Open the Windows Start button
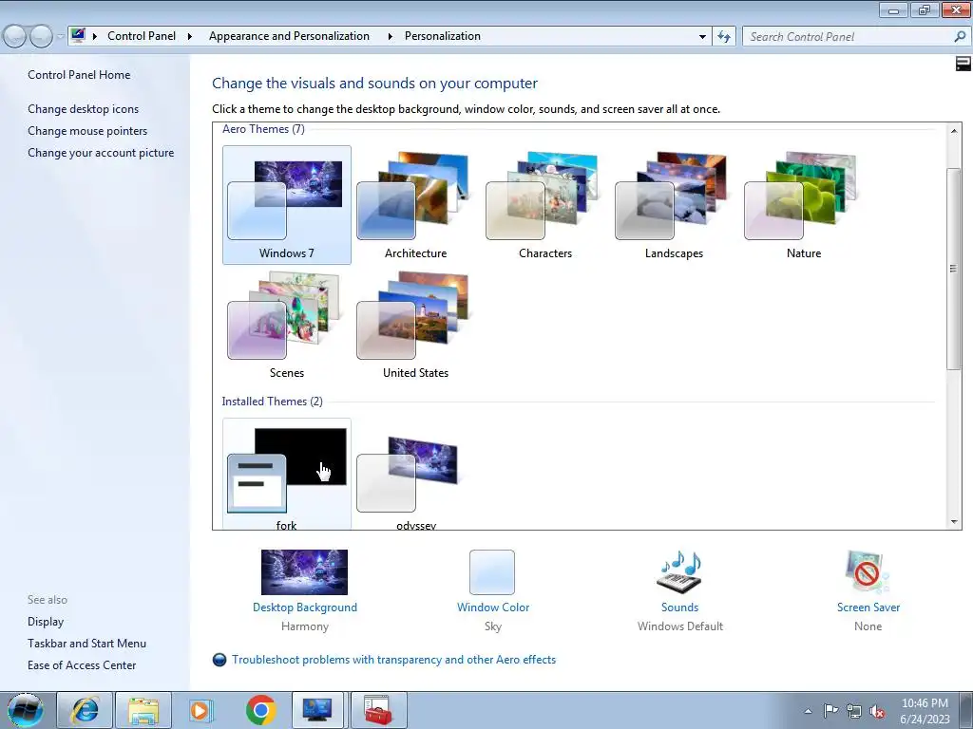973x729 pixels. (x=25, y=710)
